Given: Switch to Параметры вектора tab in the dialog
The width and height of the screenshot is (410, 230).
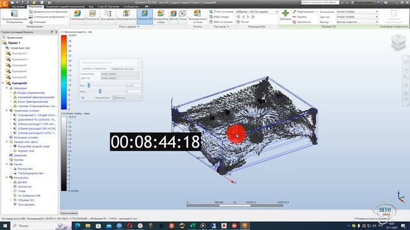Looking at the screenshot, I should 122,68.
